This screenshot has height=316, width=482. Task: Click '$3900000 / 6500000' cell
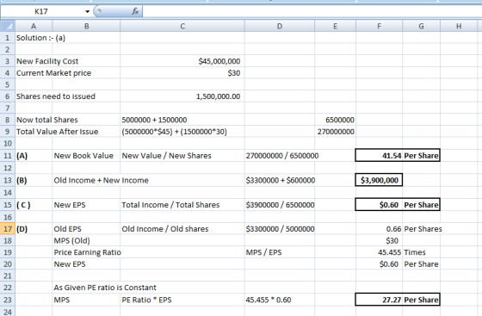click(x=280, y=205)
